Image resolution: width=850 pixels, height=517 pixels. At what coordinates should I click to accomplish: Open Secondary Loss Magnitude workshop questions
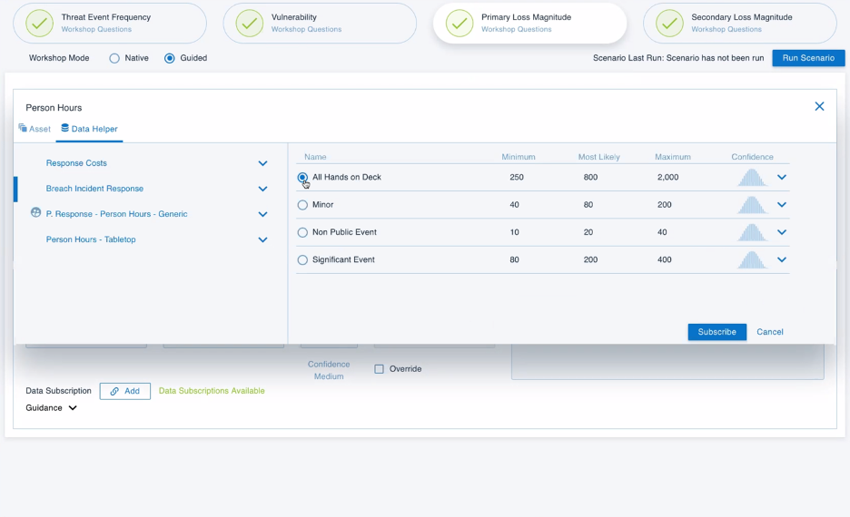click(x=740, y=24)
